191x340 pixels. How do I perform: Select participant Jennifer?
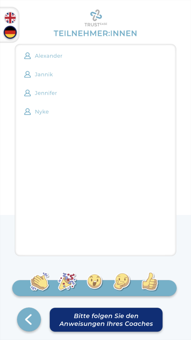(46, 93)
